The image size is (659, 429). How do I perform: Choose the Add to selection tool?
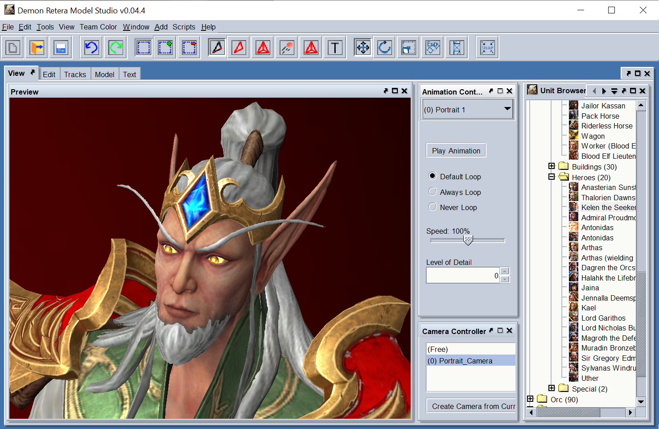(165, 47)
